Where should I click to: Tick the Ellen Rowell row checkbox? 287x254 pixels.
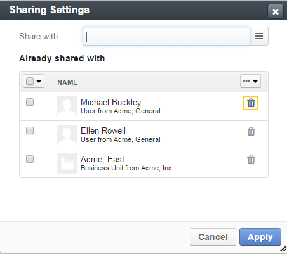30,130
